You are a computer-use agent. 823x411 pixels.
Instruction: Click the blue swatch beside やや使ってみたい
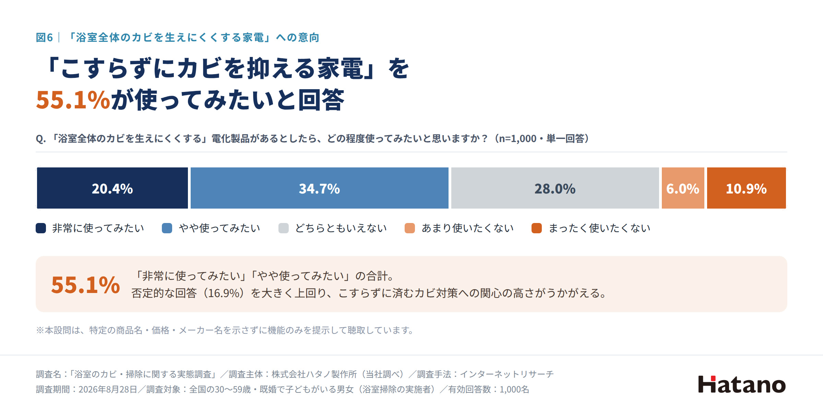[167, 228]
